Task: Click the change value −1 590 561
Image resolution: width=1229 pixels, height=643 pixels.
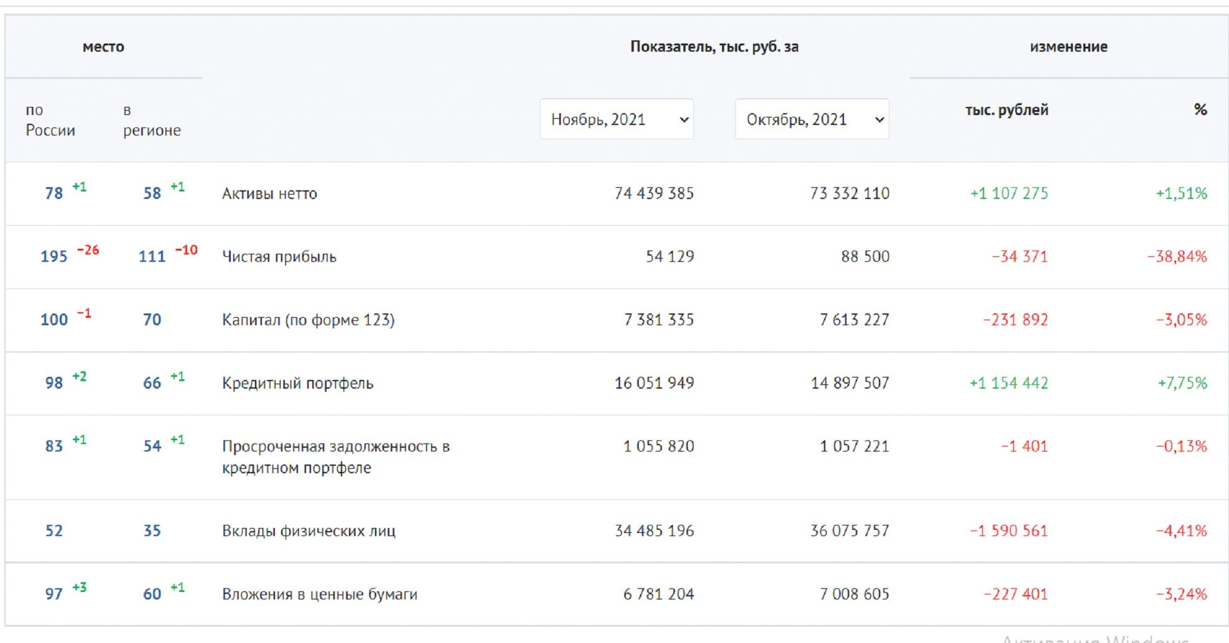Action: [1009, 531]
